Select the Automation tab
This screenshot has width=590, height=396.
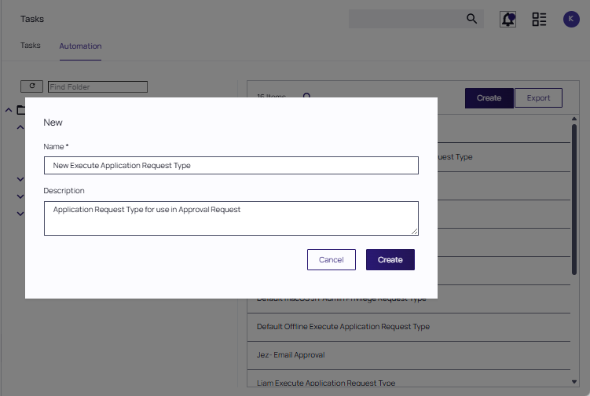(x=80, y=46)
